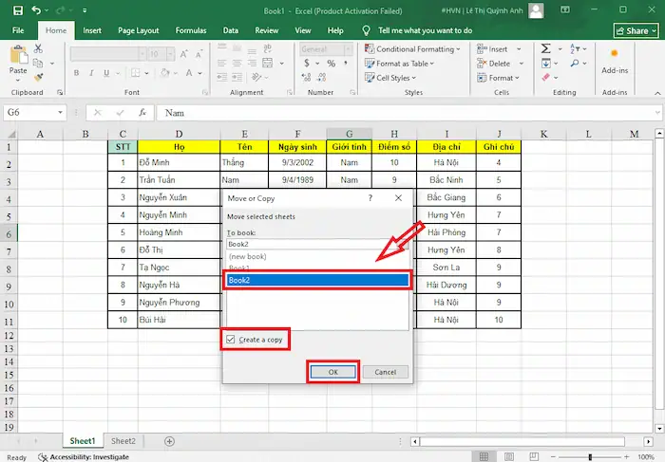
Task: Open the Add-ins icon on ribbon
Action: click(615, 56)
